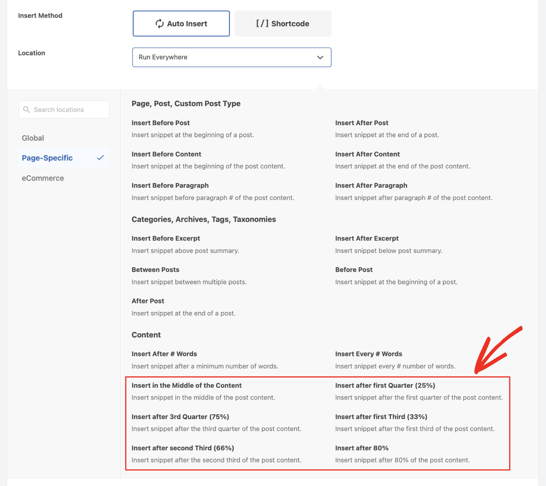Pick Insert after first Third (33%)

coord(381,417)
